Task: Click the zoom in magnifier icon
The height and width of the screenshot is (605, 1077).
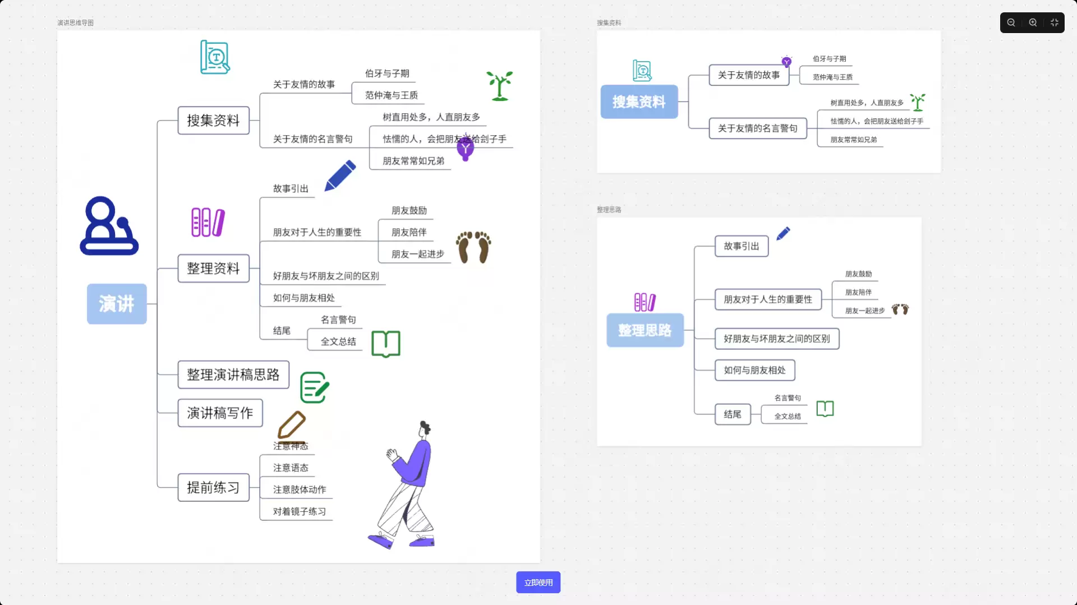Action: 1033,22
